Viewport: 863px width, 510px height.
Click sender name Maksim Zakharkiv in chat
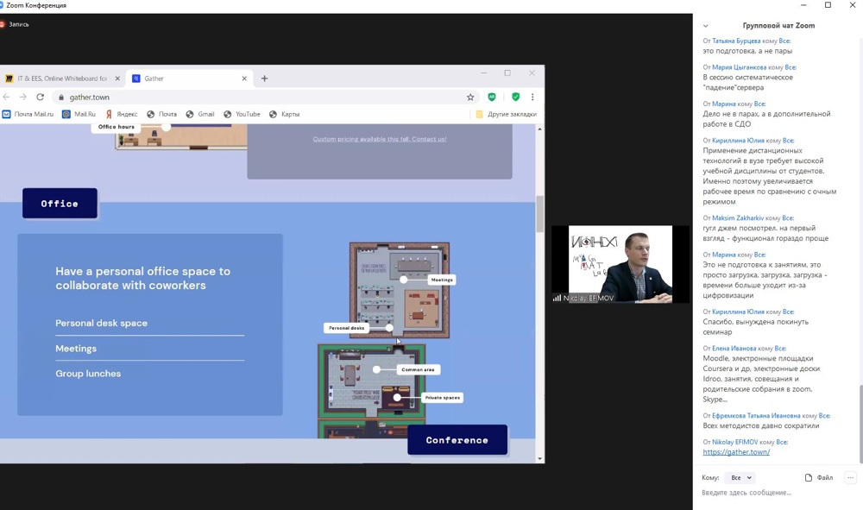click(738, 217)
